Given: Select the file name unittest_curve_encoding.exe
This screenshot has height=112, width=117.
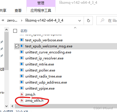Looking at the screenshot, I should point(48,52).
